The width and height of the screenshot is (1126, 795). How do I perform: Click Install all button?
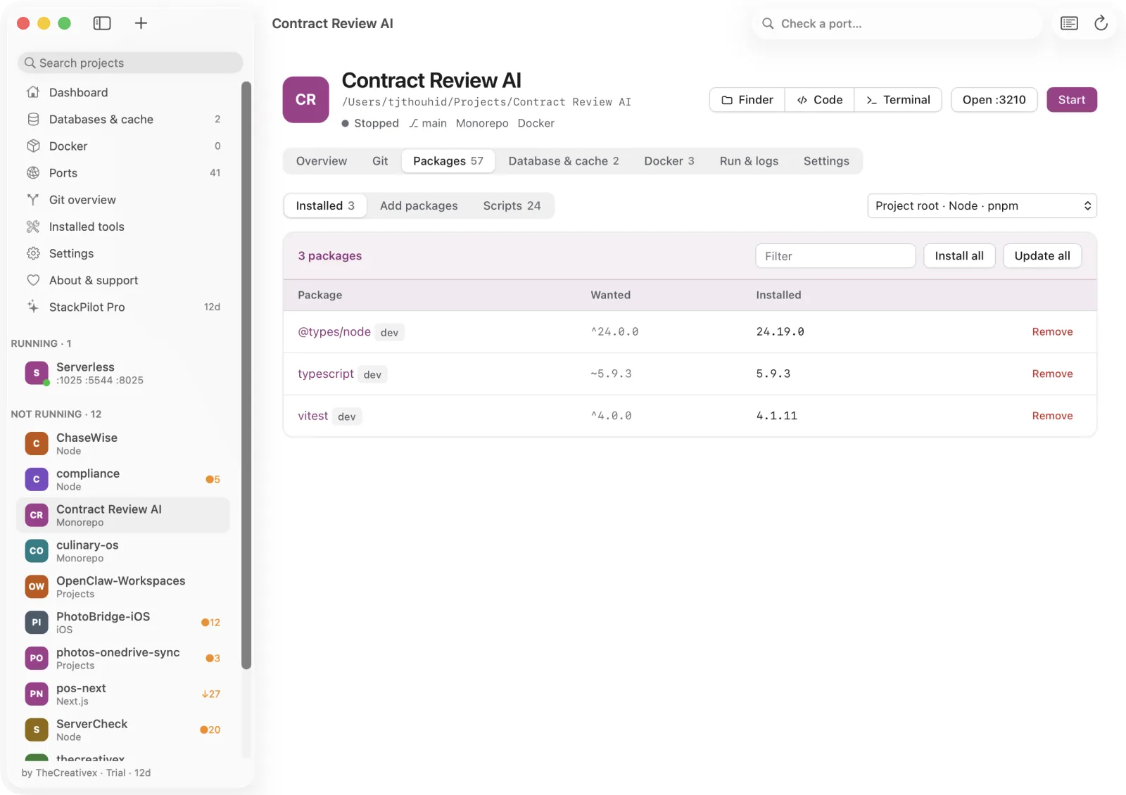[959, 256]
